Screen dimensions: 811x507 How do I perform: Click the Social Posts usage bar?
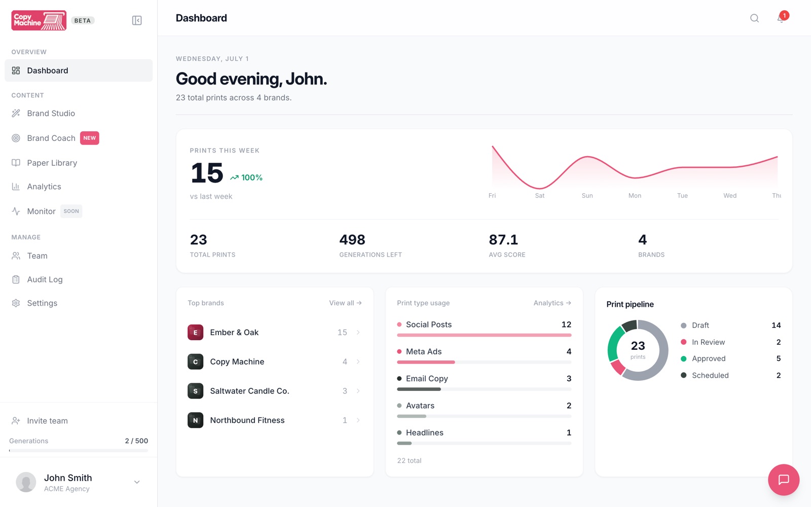(x=484, y=335)
